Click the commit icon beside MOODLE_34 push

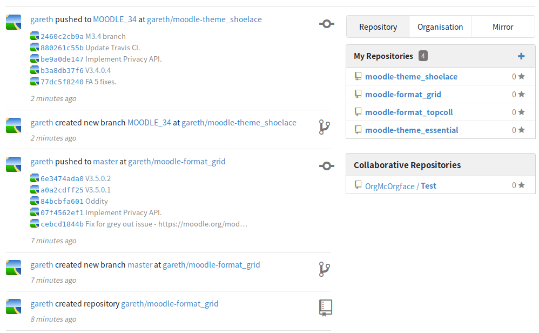tap(327, 24)
